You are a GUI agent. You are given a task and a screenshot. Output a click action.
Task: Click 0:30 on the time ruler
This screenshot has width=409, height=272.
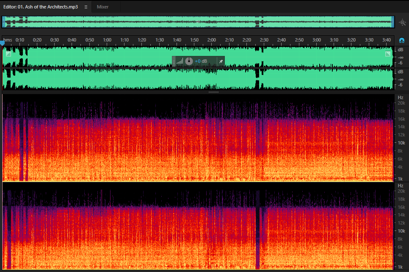coord(55,40)
